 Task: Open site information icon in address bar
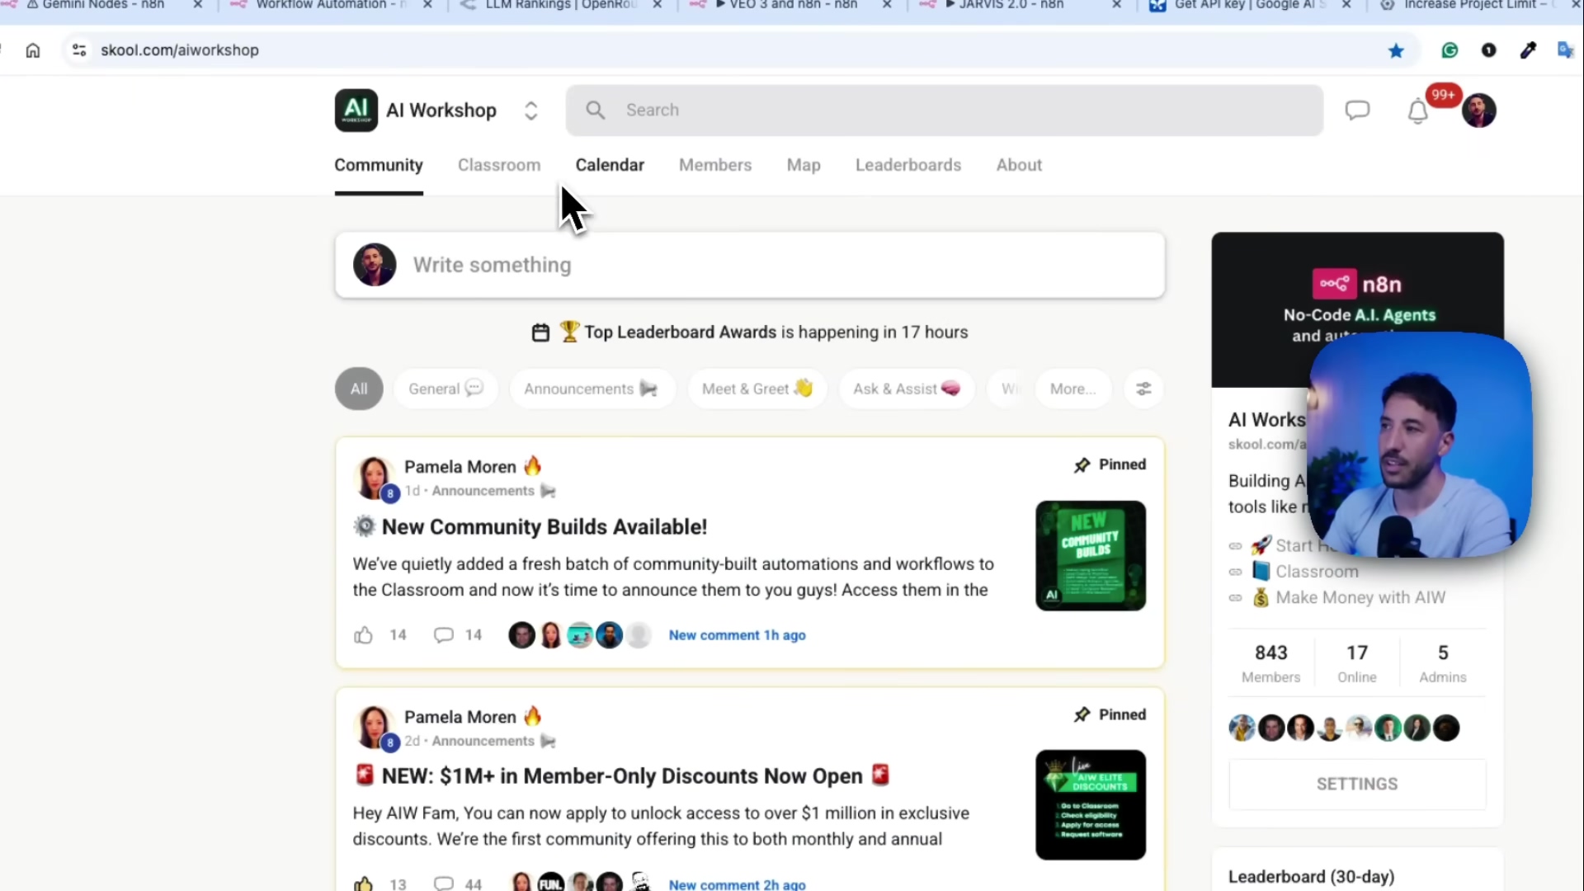(x=79, y=50)
